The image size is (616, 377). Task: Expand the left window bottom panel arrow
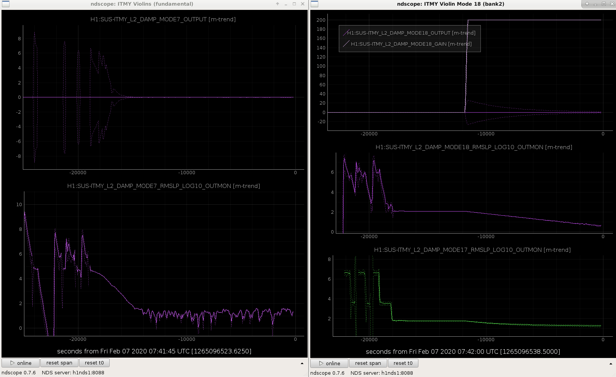[302, 363]
